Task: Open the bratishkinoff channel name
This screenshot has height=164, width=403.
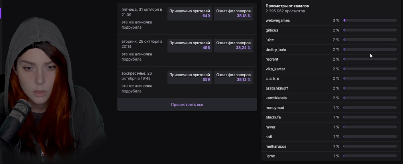Action: (x=277, y=88)
